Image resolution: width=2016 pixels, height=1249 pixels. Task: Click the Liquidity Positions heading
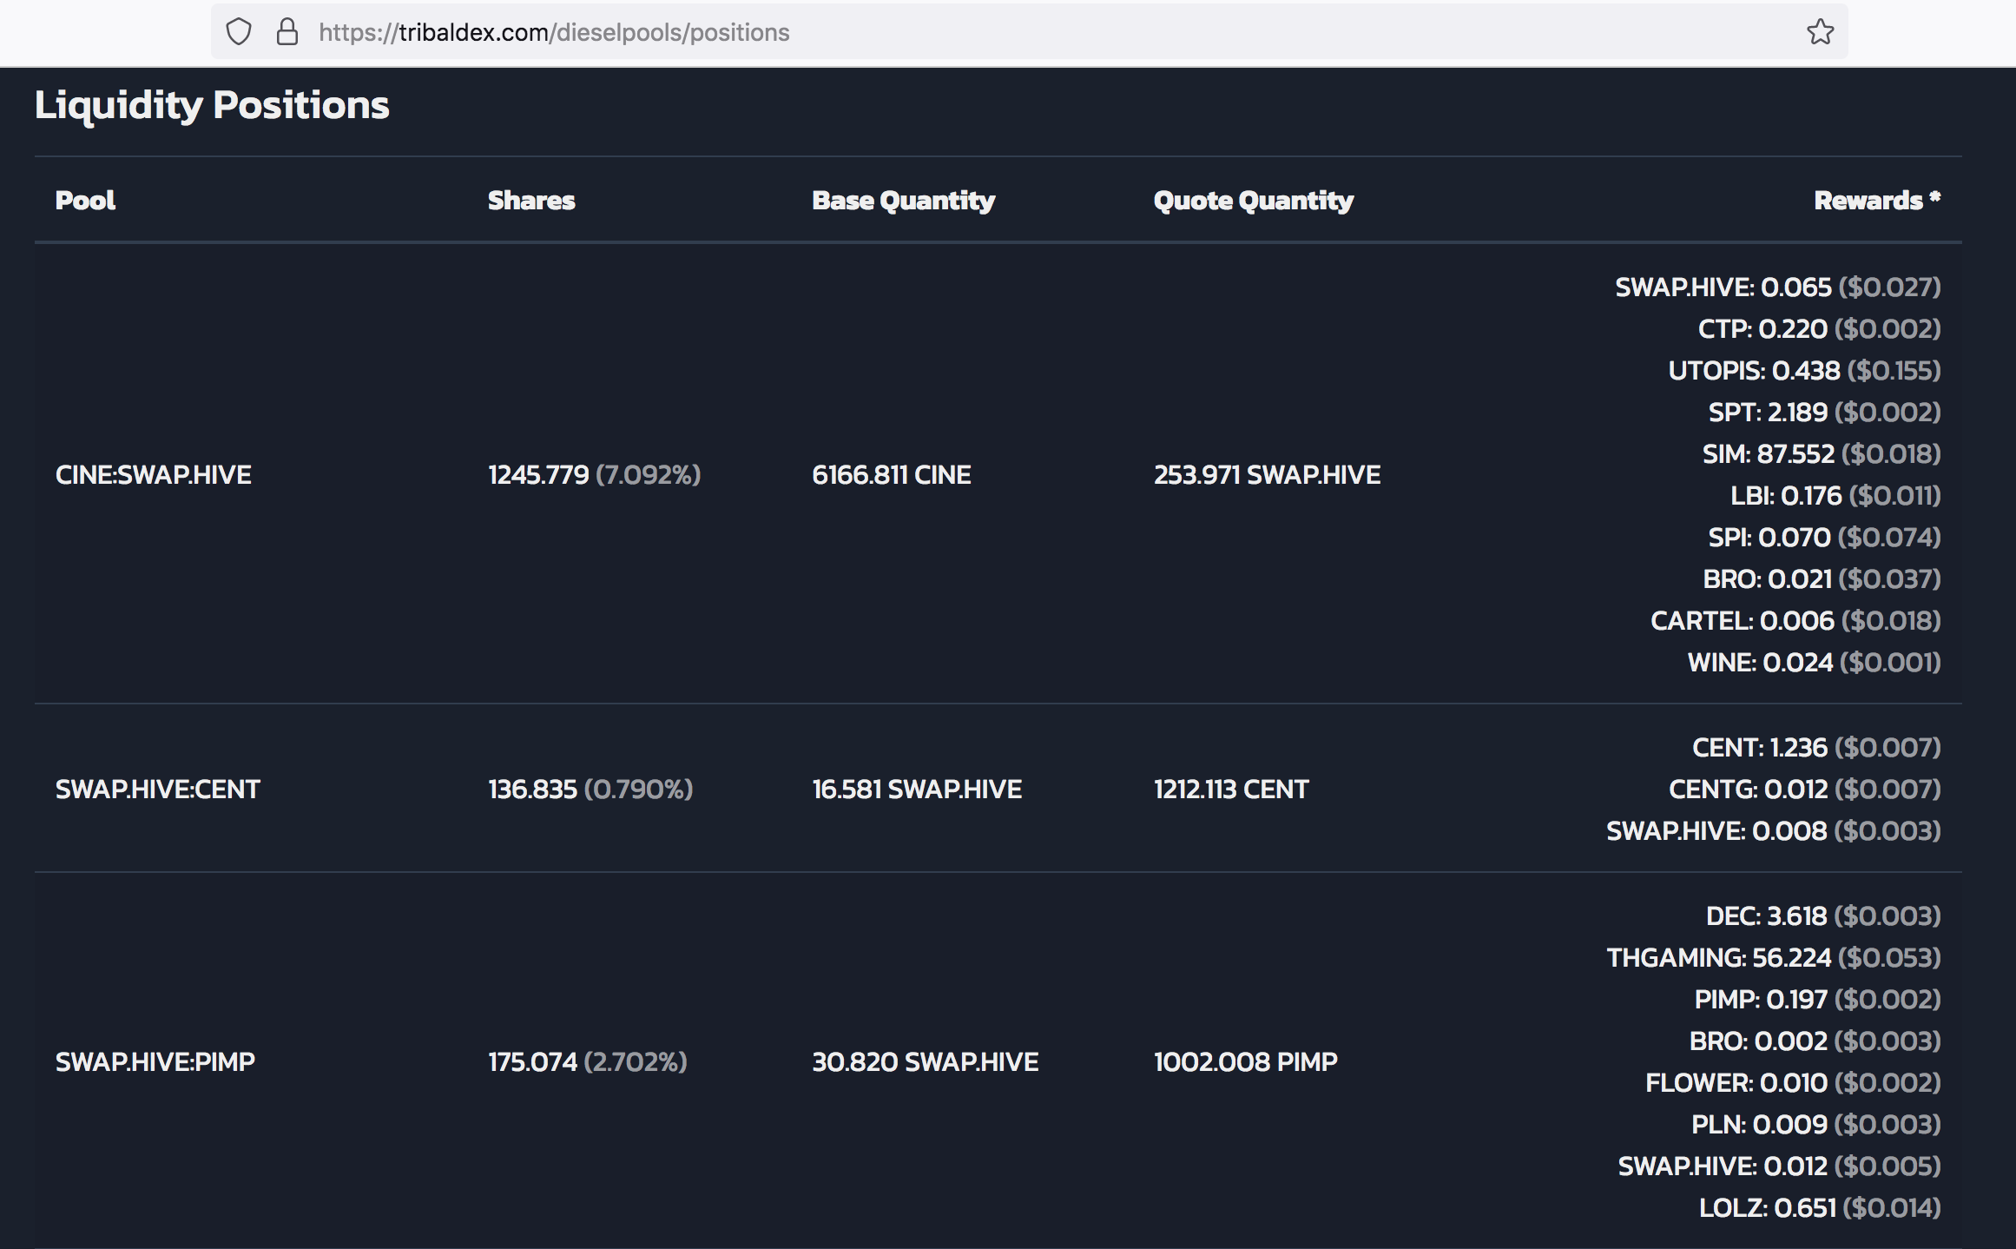pos(212,105)
